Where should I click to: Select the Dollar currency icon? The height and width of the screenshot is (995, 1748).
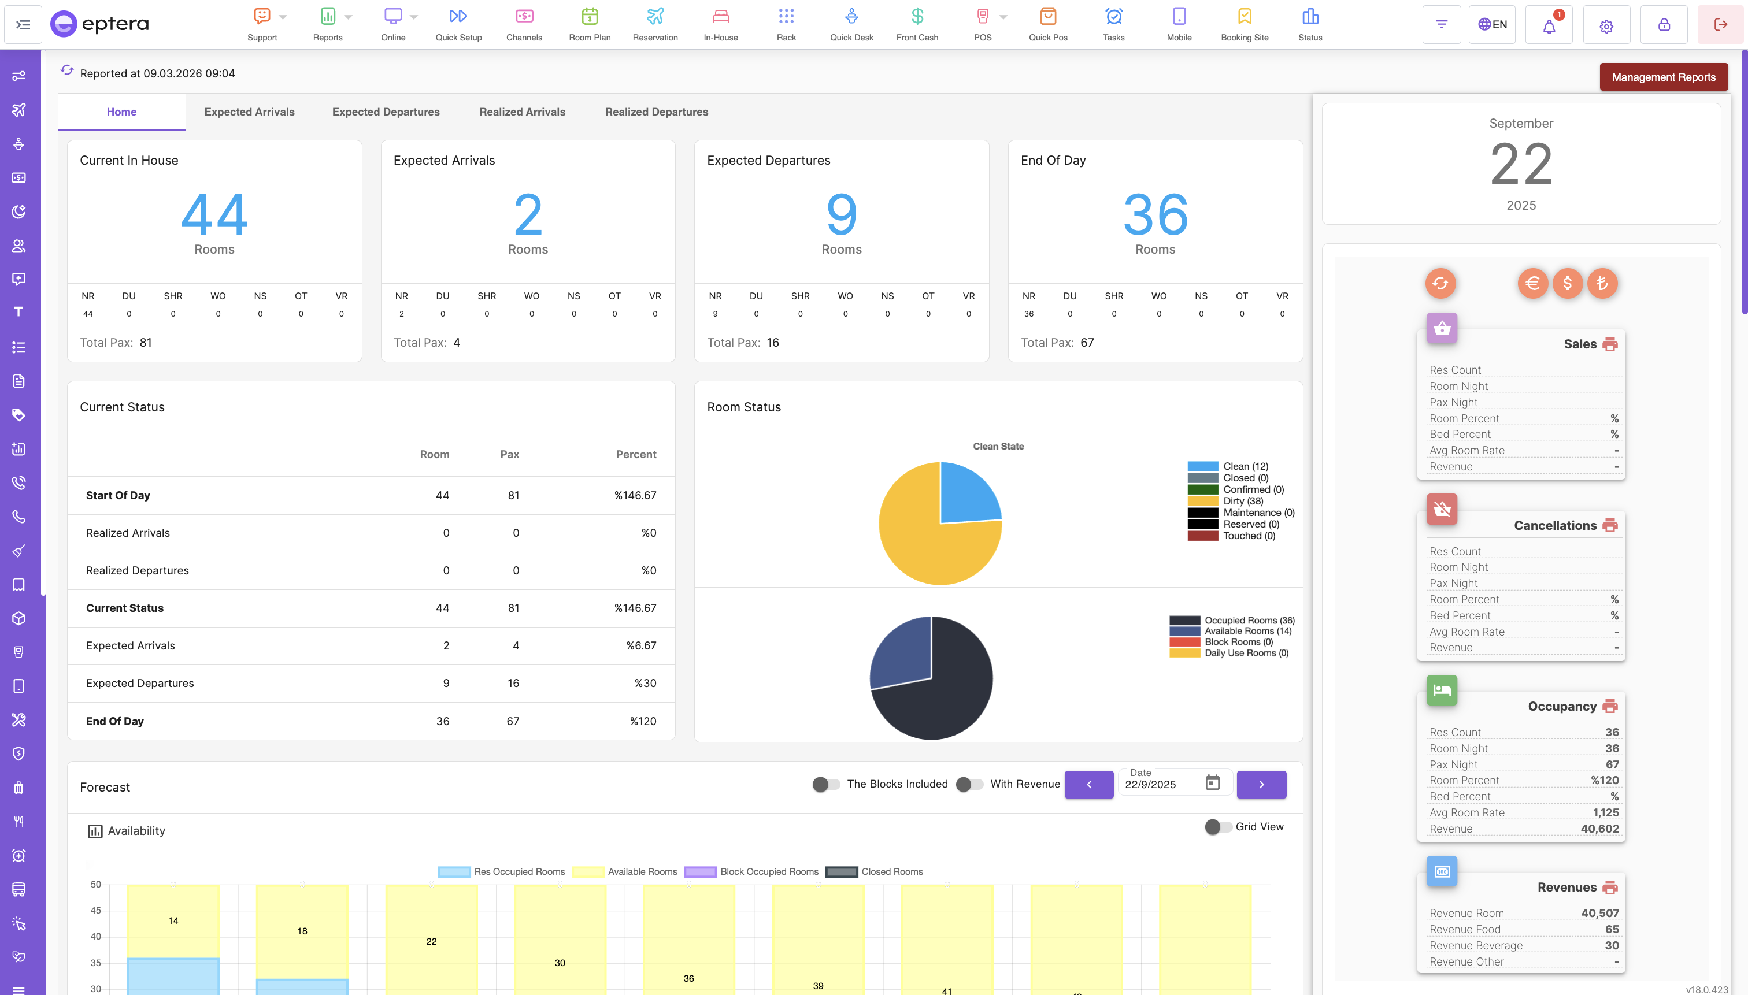1568,283
